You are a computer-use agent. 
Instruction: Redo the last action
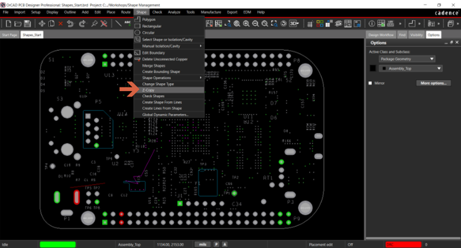[x=82, y=24]
